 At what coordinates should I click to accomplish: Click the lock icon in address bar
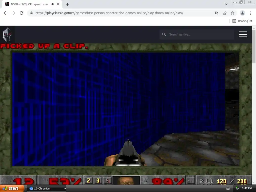click(31, 13)
